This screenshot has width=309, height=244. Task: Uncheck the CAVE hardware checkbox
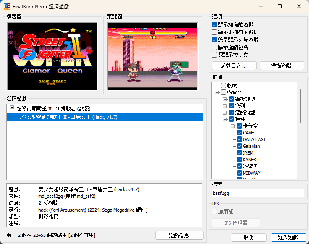point(239,132)
